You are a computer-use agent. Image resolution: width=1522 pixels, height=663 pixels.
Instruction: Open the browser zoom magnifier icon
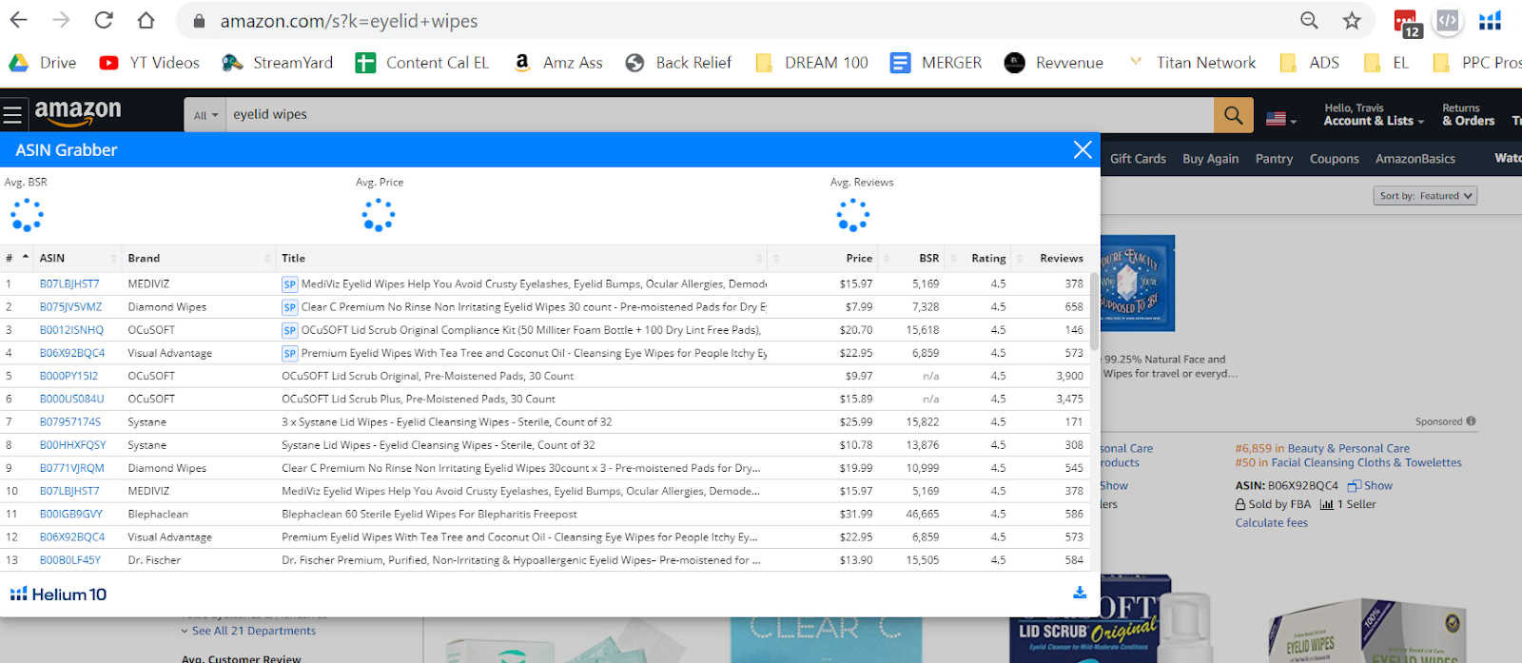(x=1309, y=20)
